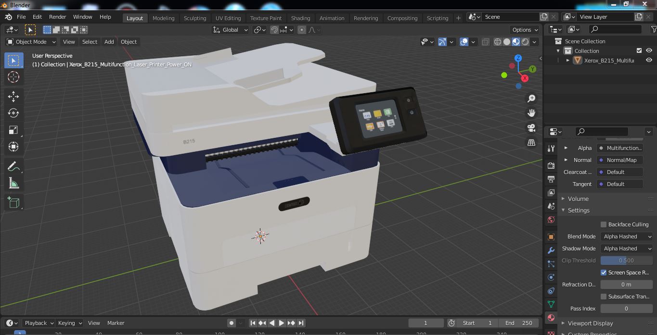657x335 pixels.
Task: Adjust the Clip Threshold slider
Action: point(626,261)
